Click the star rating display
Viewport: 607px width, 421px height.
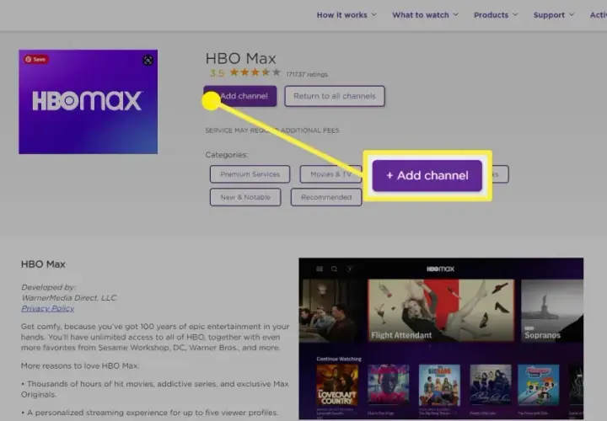click(x=255, y=72)
